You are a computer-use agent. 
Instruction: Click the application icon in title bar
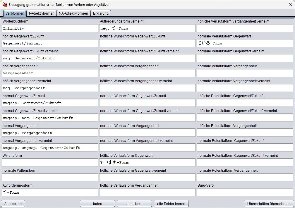click(x=5, y=5)
